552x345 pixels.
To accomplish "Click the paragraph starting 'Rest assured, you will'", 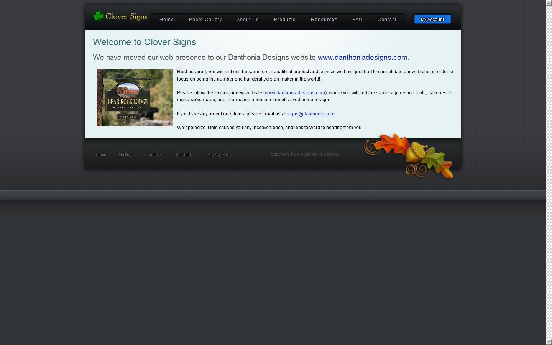I will [315, 75].
